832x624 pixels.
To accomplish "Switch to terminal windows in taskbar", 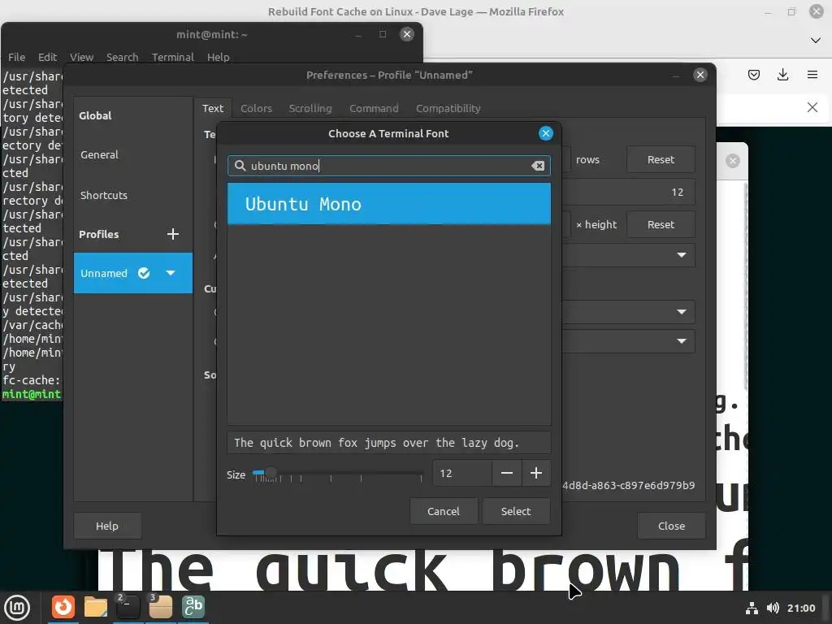I will (128, 607).
